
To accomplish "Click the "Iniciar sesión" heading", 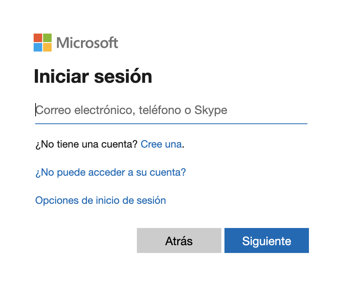I will pyautogui.click(x=93, y=76).
